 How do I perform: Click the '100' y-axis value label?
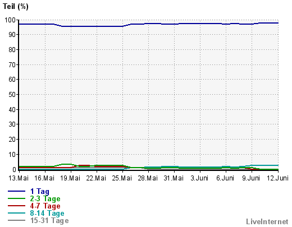[x=10, y=20]
